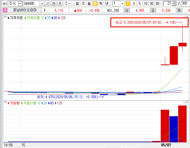
Task: Click the arrow link icon before 주식
Action: (x=5, y=4)
